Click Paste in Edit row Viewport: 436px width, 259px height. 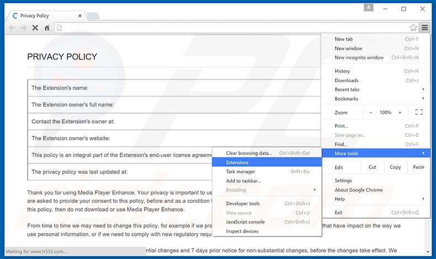418,167
